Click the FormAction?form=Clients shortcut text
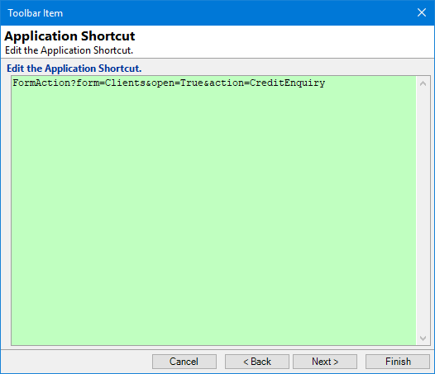 (x=169, y=83)
